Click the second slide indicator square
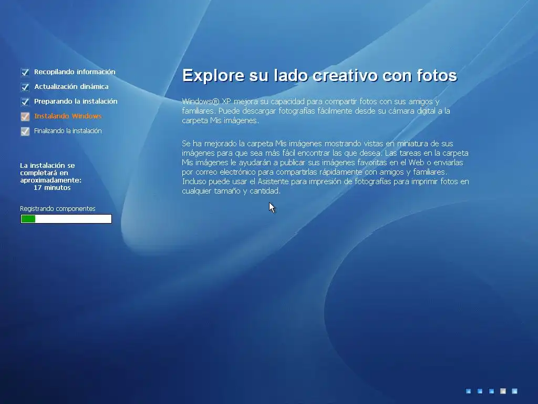The height and width of the screenshot is (404, 538). point(480,391)
